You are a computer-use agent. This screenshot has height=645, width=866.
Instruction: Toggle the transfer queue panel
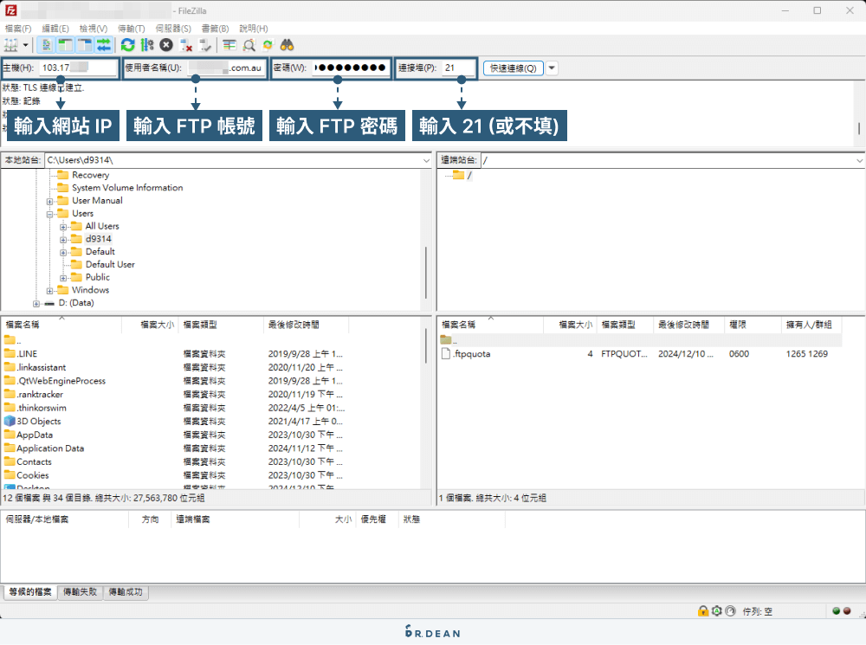point(103,44)
